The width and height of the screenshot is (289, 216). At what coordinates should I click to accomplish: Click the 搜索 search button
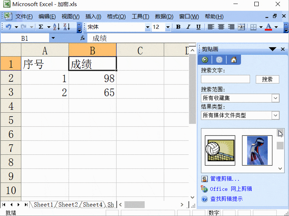tap(267, 79)
